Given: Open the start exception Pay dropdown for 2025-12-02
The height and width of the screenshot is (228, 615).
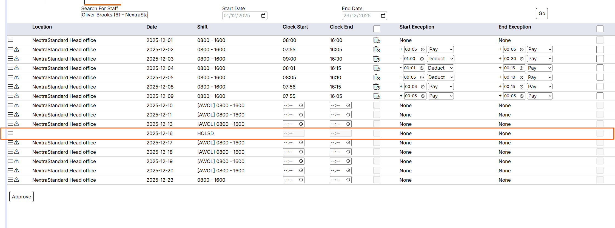Looking at the screenshot, I should point(441,49).
